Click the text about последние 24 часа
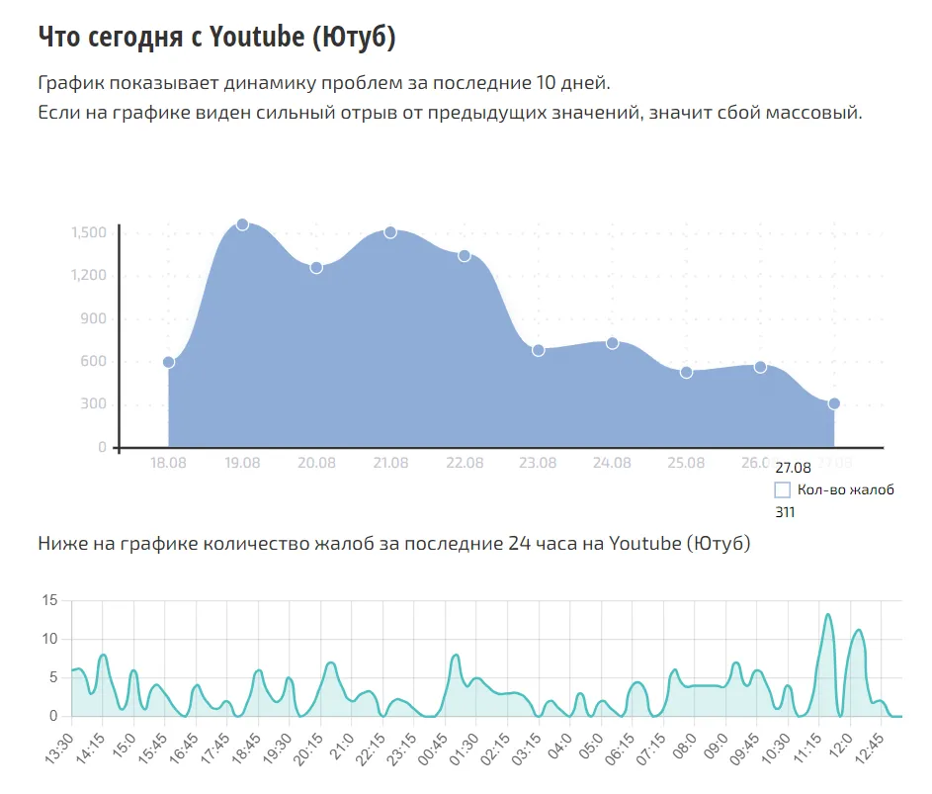932x794 pixels. pos(394,544)
